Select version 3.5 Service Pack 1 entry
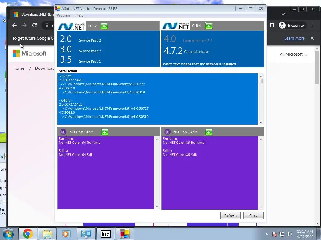 (81, 60)
